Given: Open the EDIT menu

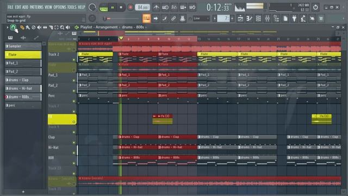Looking at the screenshot, I should coord(18,7).
